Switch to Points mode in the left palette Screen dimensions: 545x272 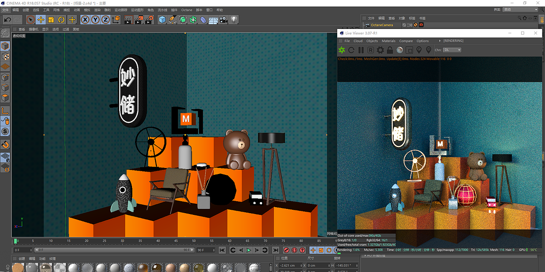tap(5, 77)
